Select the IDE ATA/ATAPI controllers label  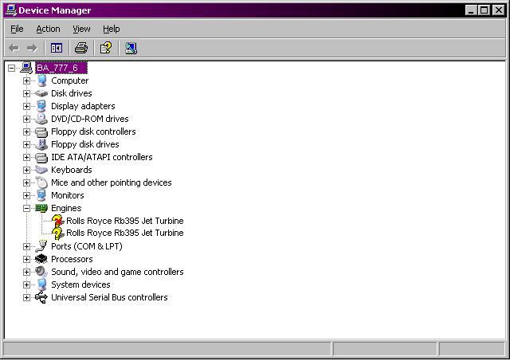point(102,157)
